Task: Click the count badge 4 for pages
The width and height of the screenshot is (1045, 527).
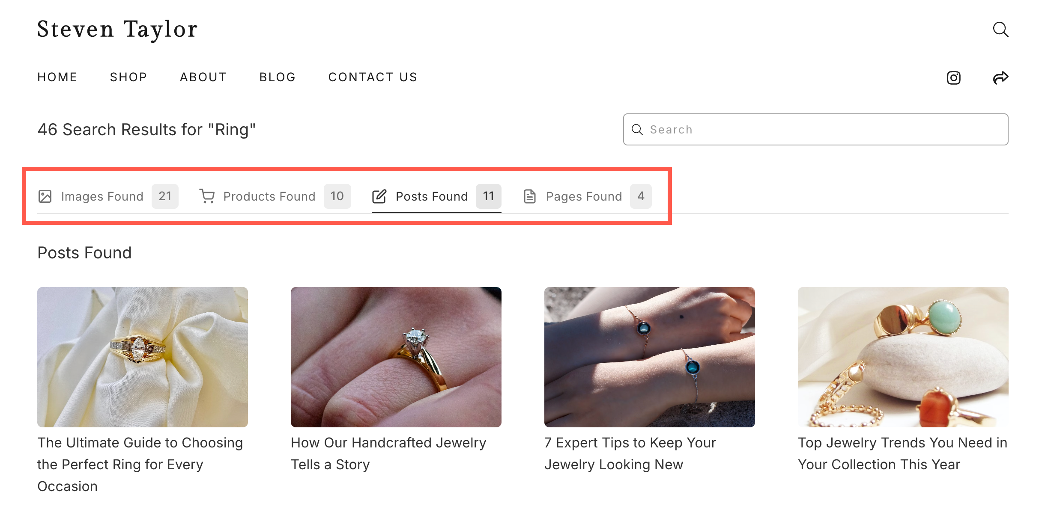Action: pyautogui.click(x=641, y=196)
